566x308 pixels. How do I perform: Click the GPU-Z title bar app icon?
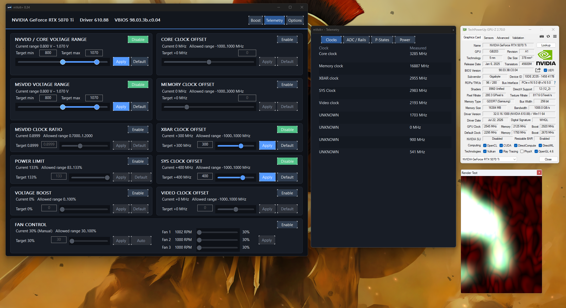pyautogui.click(x=465, y=30)
